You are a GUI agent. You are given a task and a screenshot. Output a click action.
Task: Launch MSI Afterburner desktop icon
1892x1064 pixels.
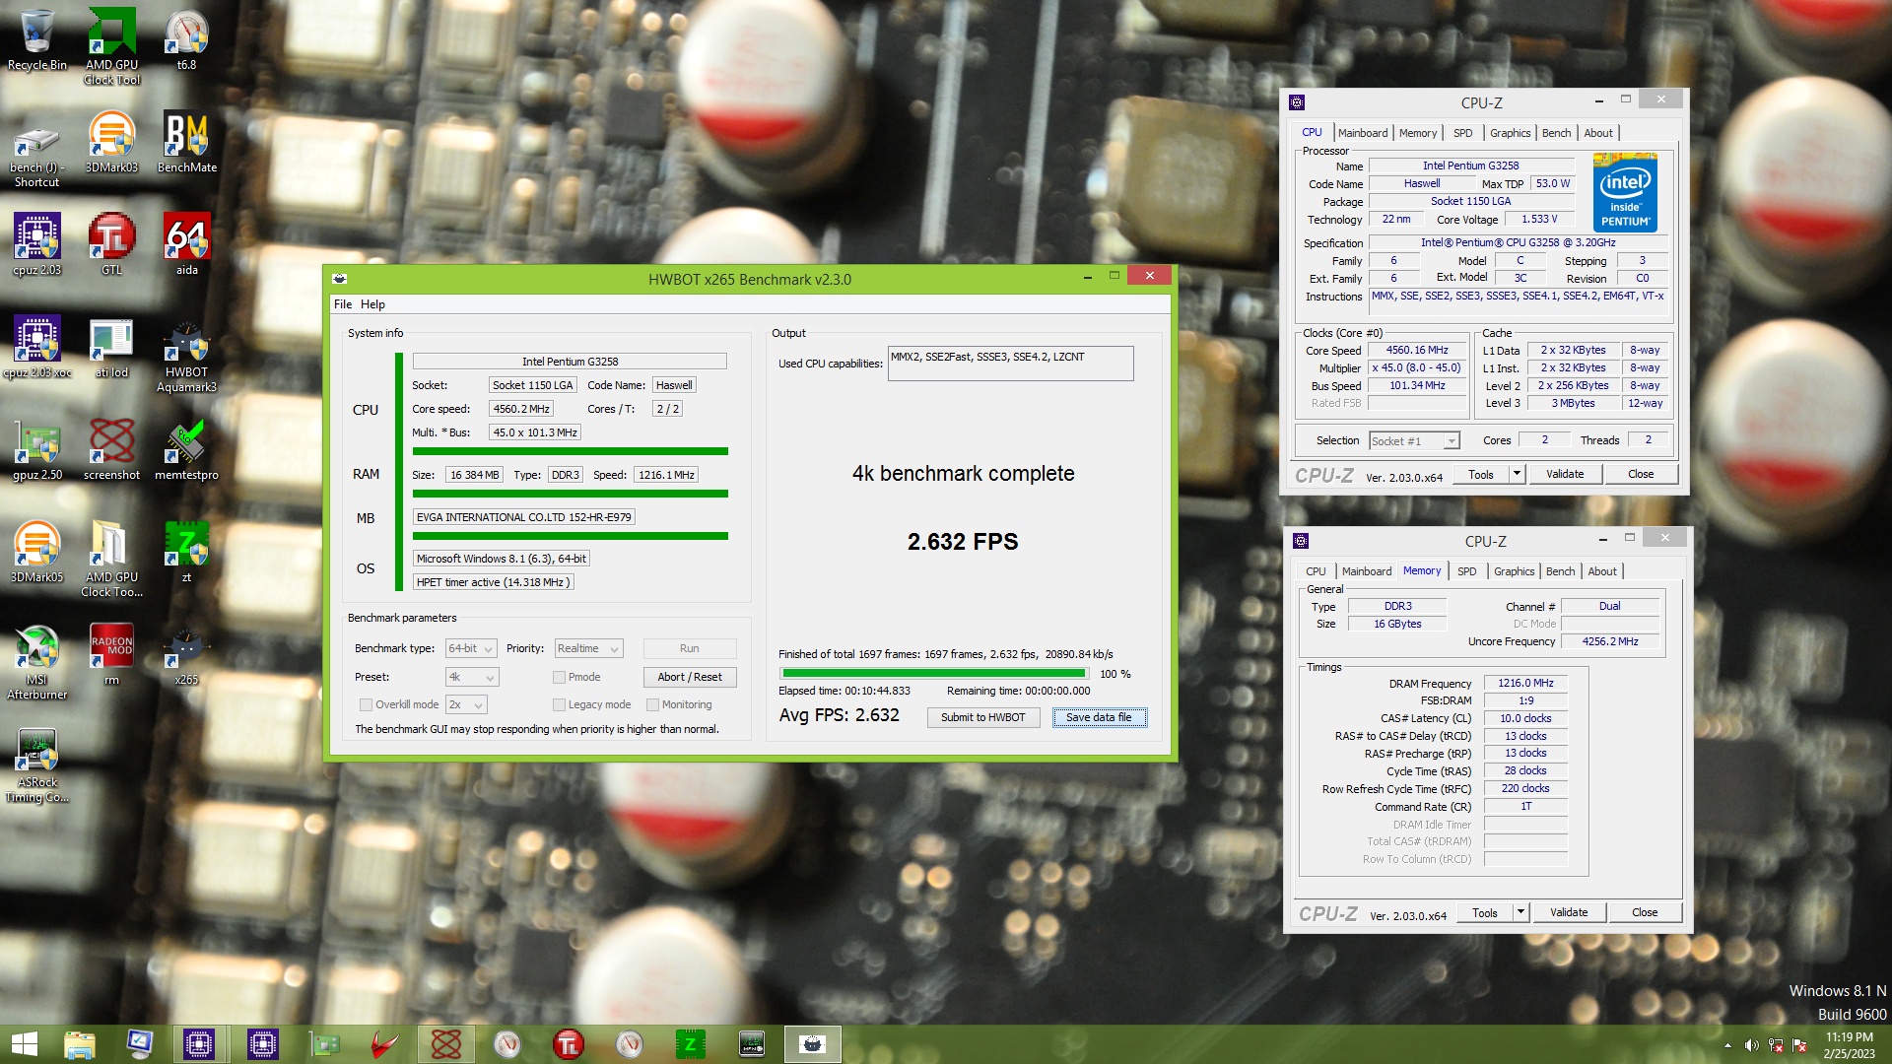click(x=37, y=660)
